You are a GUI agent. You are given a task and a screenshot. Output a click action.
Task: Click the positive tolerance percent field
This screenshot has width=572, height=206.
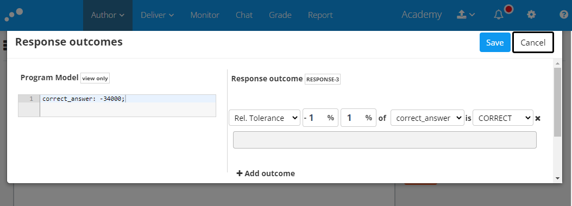click(x=358, y=118)
